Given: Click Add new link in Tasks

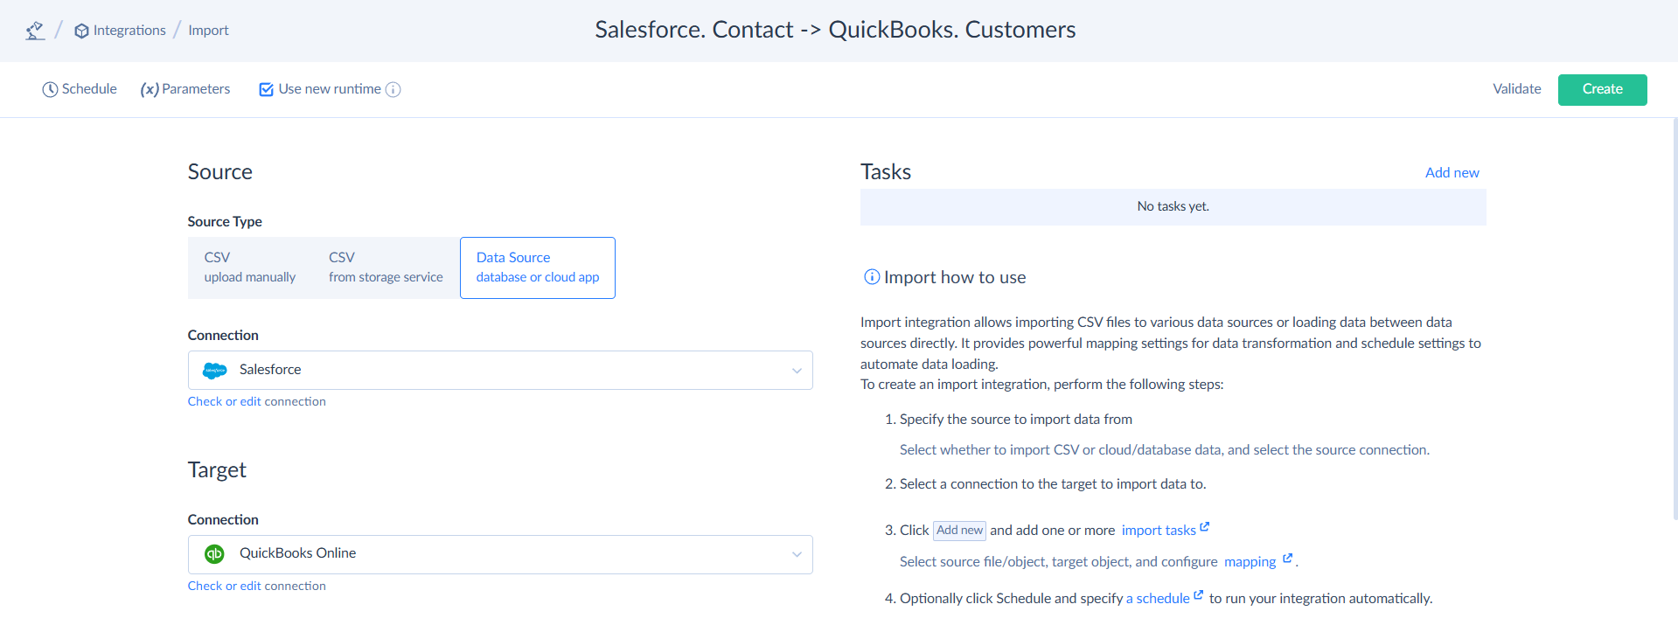Looking at the screenshot, I should tap(1452, 173).
